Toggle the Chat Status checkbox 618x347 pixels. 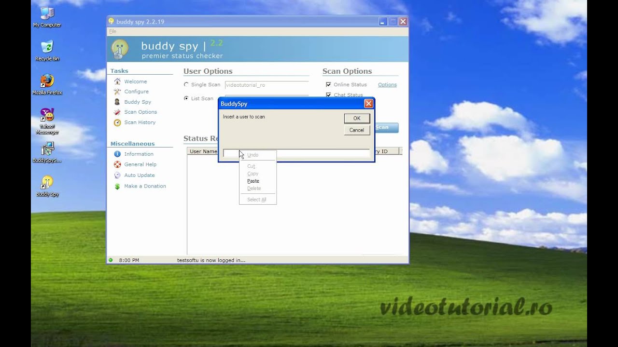pyautogui.click(x=328, y=95)
